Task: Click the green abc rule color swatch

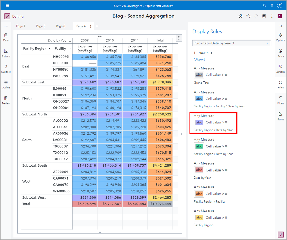Action: (x=199, y=146)
